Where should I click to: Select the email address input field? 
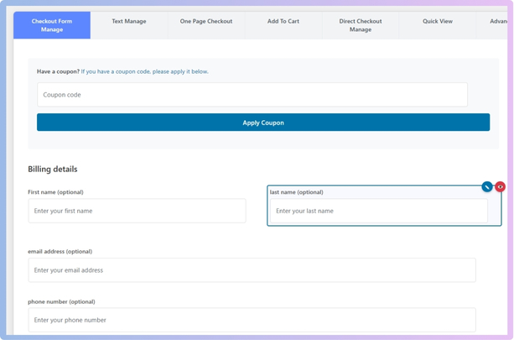point(252,270)
